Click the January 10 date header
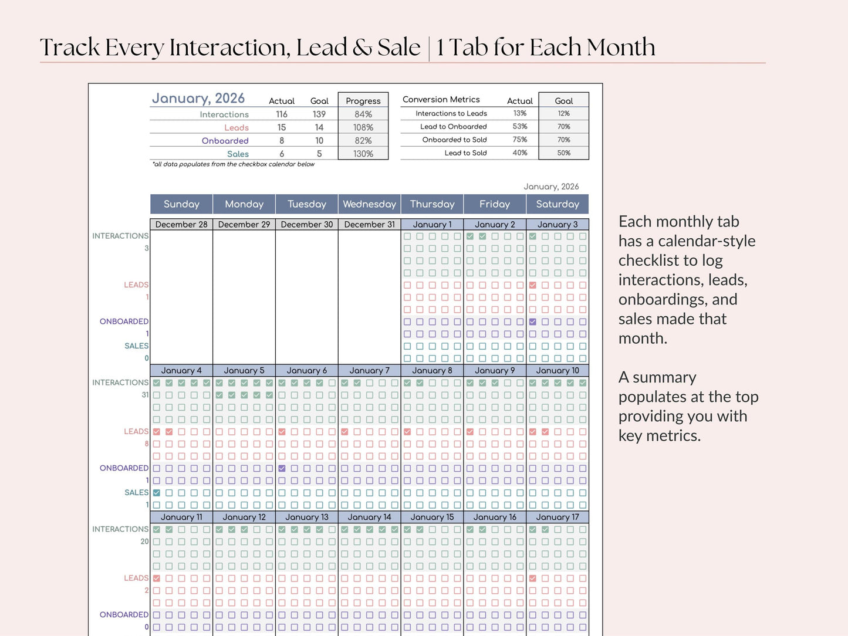848x636 pixels. (558, 371)
